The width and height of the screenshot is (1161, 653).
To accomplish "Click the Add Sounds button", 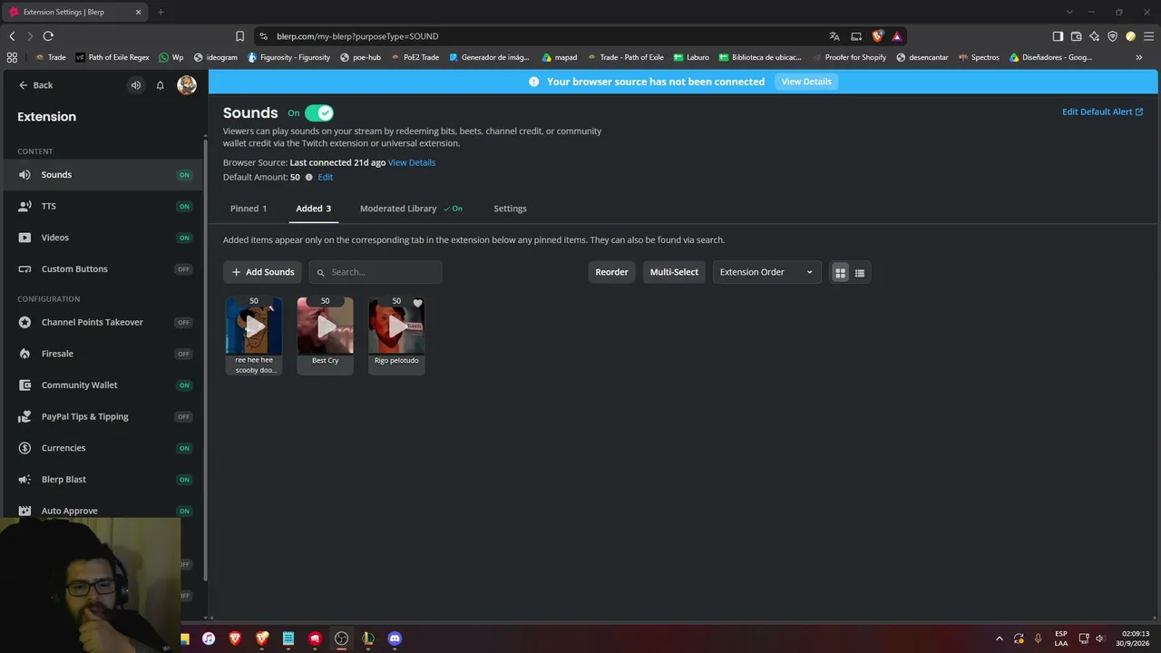I will (x=262, y=272).
